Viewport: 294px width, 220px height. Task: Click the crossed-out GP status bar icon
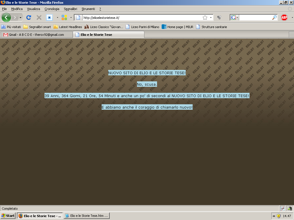click(x=283, y=209)
